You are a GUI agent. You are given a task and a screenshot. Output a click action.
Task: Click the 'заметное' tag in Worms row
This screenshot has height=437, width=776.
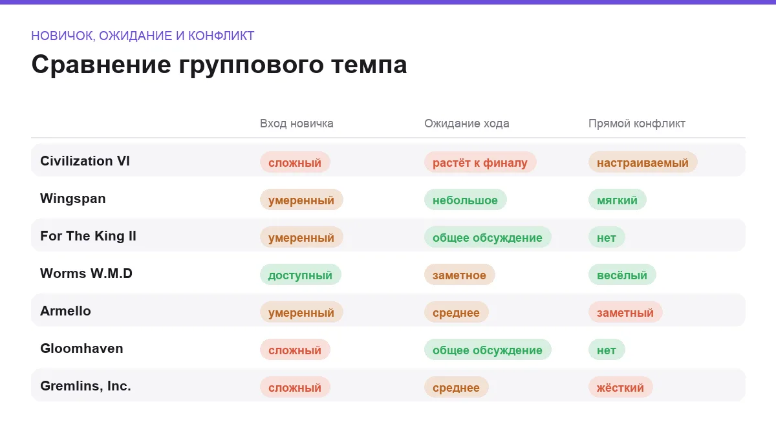(460, 275)
